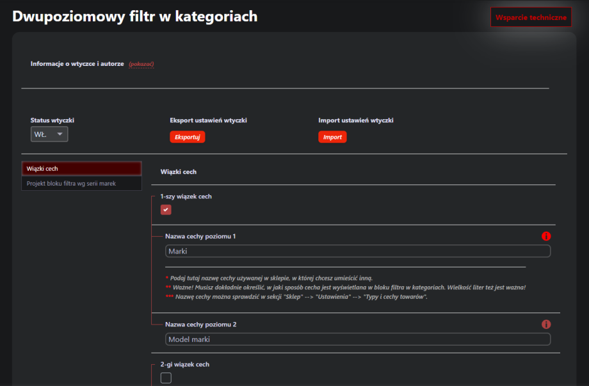Select the Wiązki cech sidebar tab

81,169
